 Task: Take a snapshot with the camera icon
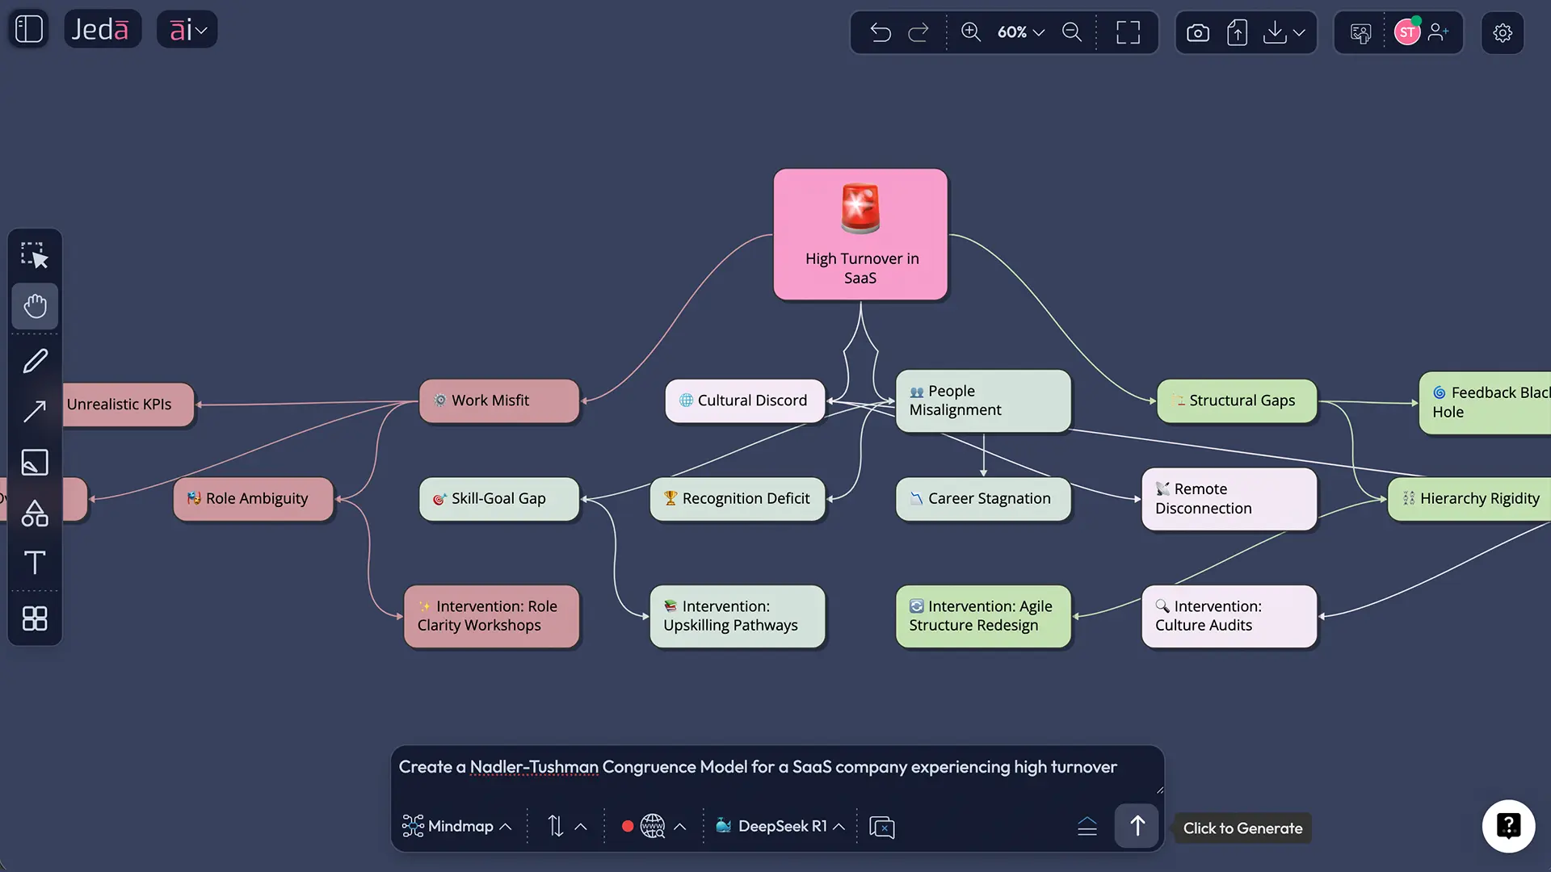pyautogui.click(x=1198, y=32)
